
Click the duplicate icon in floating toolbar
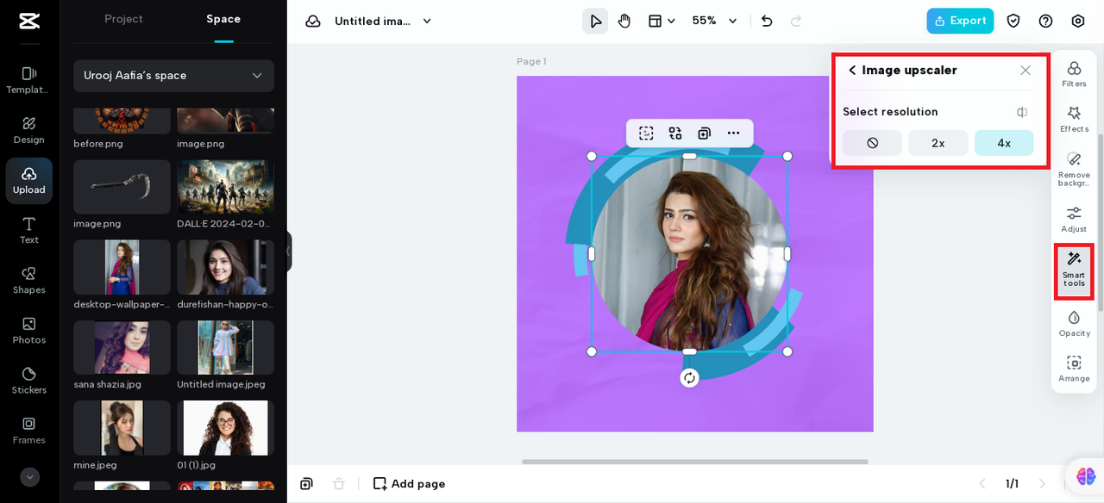click(704, 133)
